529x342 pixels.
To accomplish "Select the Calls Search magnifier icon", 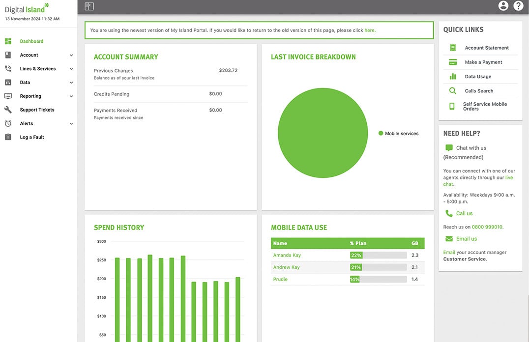I will (x=453, y=91).
